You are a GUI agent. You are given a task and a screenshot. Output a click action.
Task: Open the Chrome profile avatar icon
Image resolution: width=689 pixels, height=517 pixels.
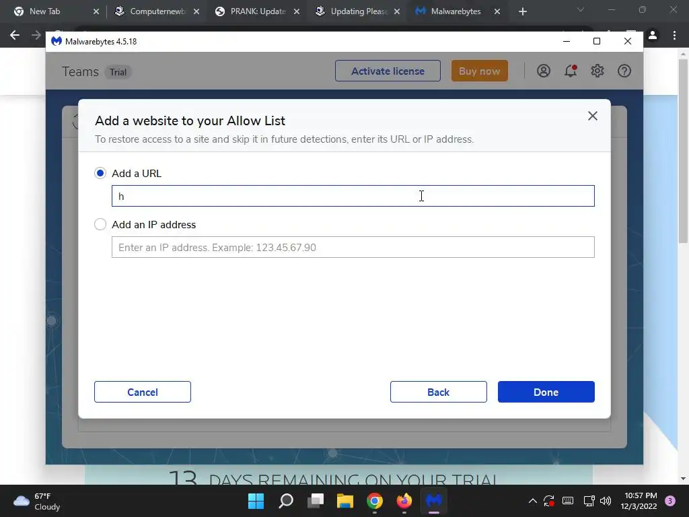tap(653, 35)
